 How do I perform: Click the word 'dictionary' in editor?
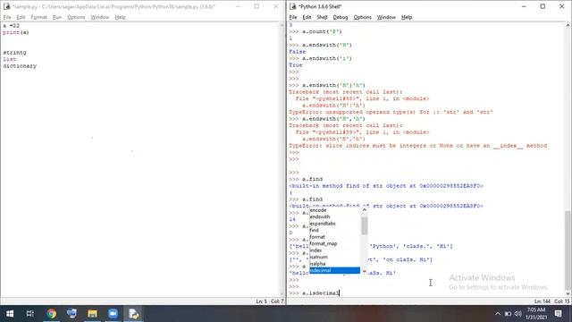(20, 66)
